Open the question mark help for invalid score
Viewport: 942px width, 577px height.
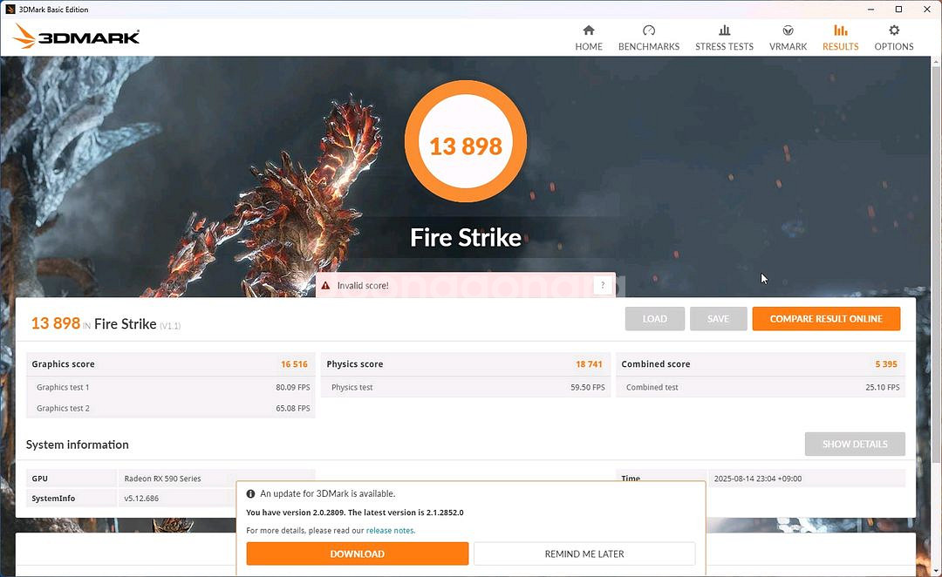(x=603, y=285)
